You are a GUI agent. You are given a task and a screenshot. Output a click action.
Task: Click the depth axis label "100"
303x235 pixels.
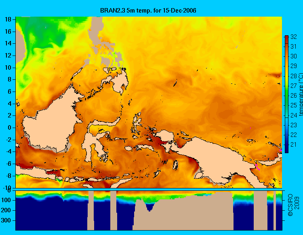pos(6,200)
